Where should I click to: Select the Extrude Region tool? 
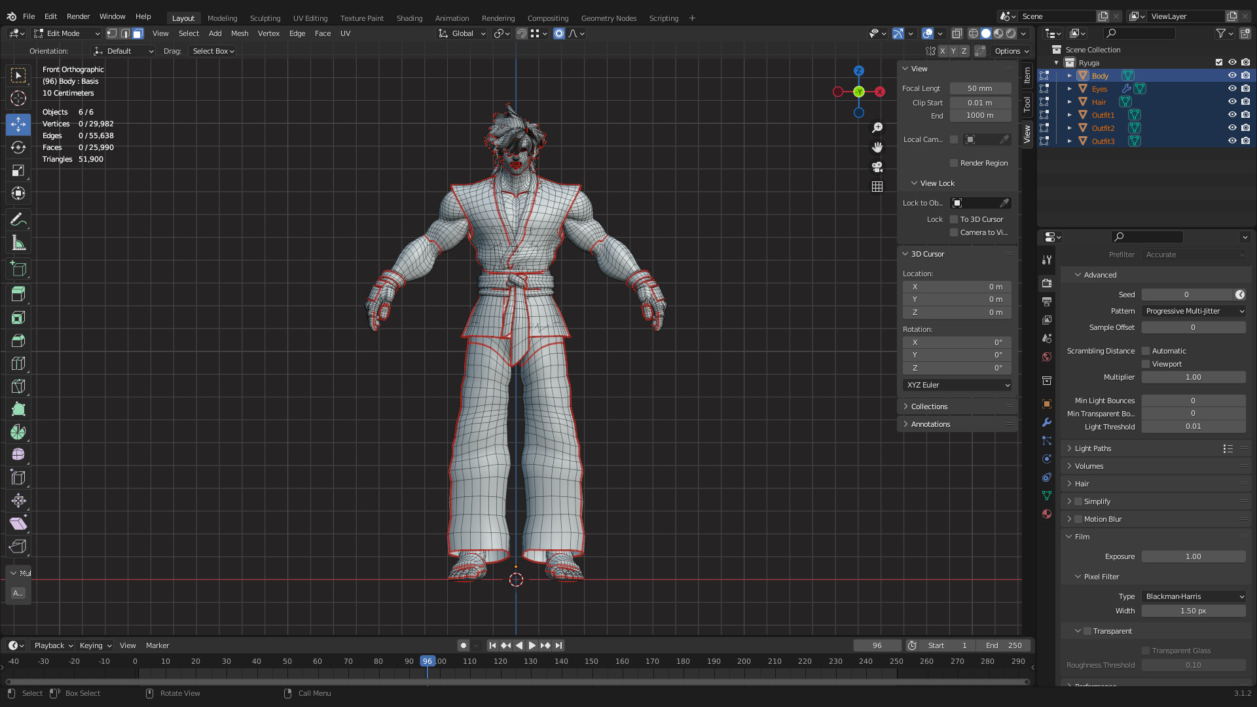coord(18,294)
